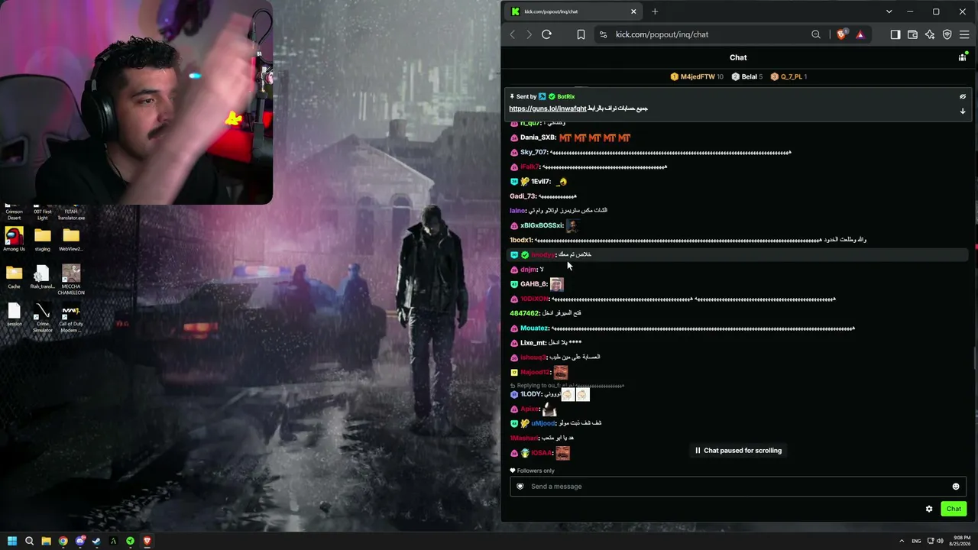This screenshot has width=978, height=550.
Task: Open the guns.lol/inwafqht link
Action: (548, 108)
